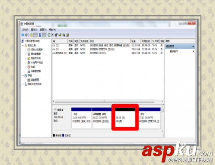Viewport: 215px width, 165px height.
Task: Click the blue Help question-mark toolbar icon
Action: pos(40,35)
